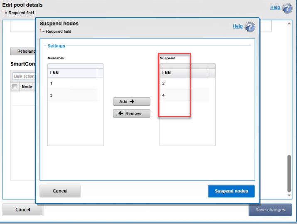Click Cancel at bottom of Edit pool details
This screenshot has height=224, width=297.
click(23, 210)
